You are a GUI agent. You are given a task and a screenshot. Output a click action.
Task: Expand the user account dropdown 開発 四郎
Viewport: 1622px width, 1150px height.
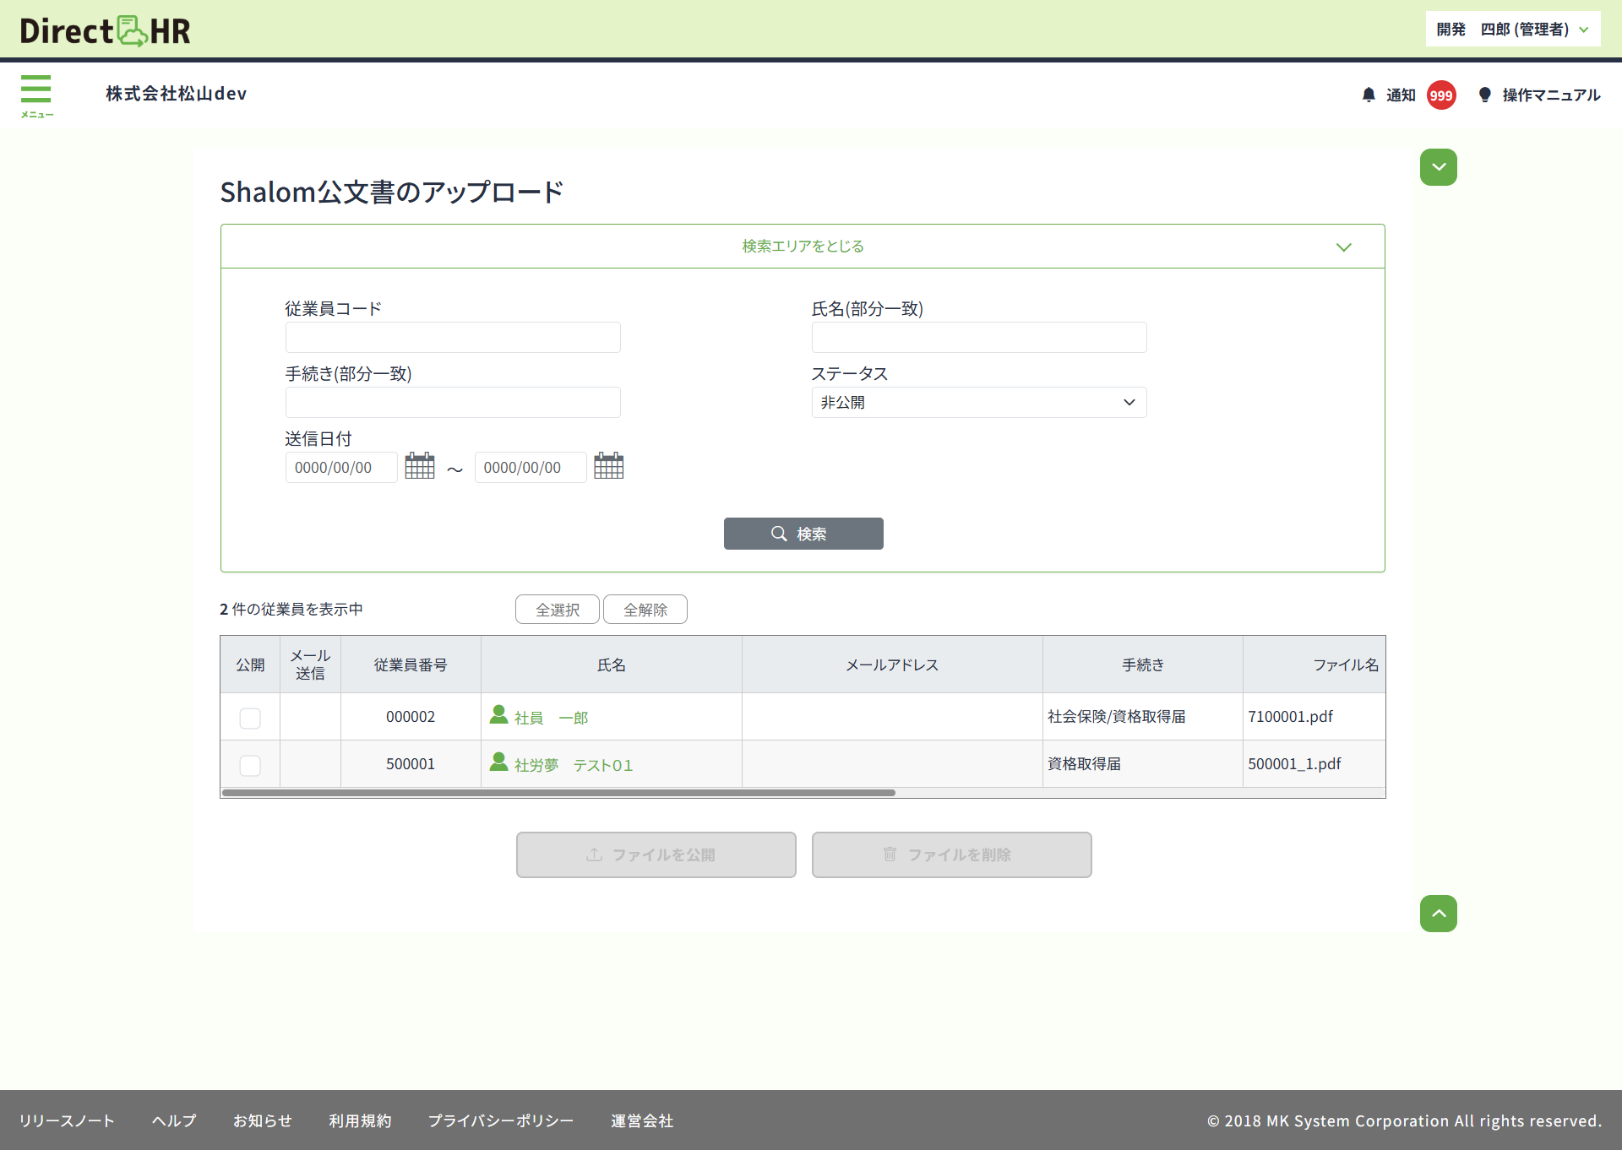(x=1512, y=30)
